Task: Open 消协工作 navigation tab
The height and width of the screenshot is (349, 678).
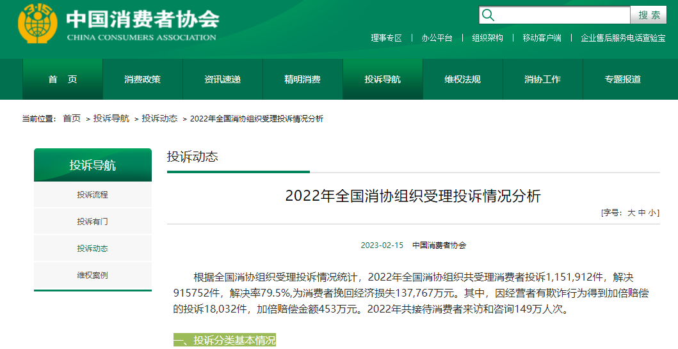Action: pos(543,79)
